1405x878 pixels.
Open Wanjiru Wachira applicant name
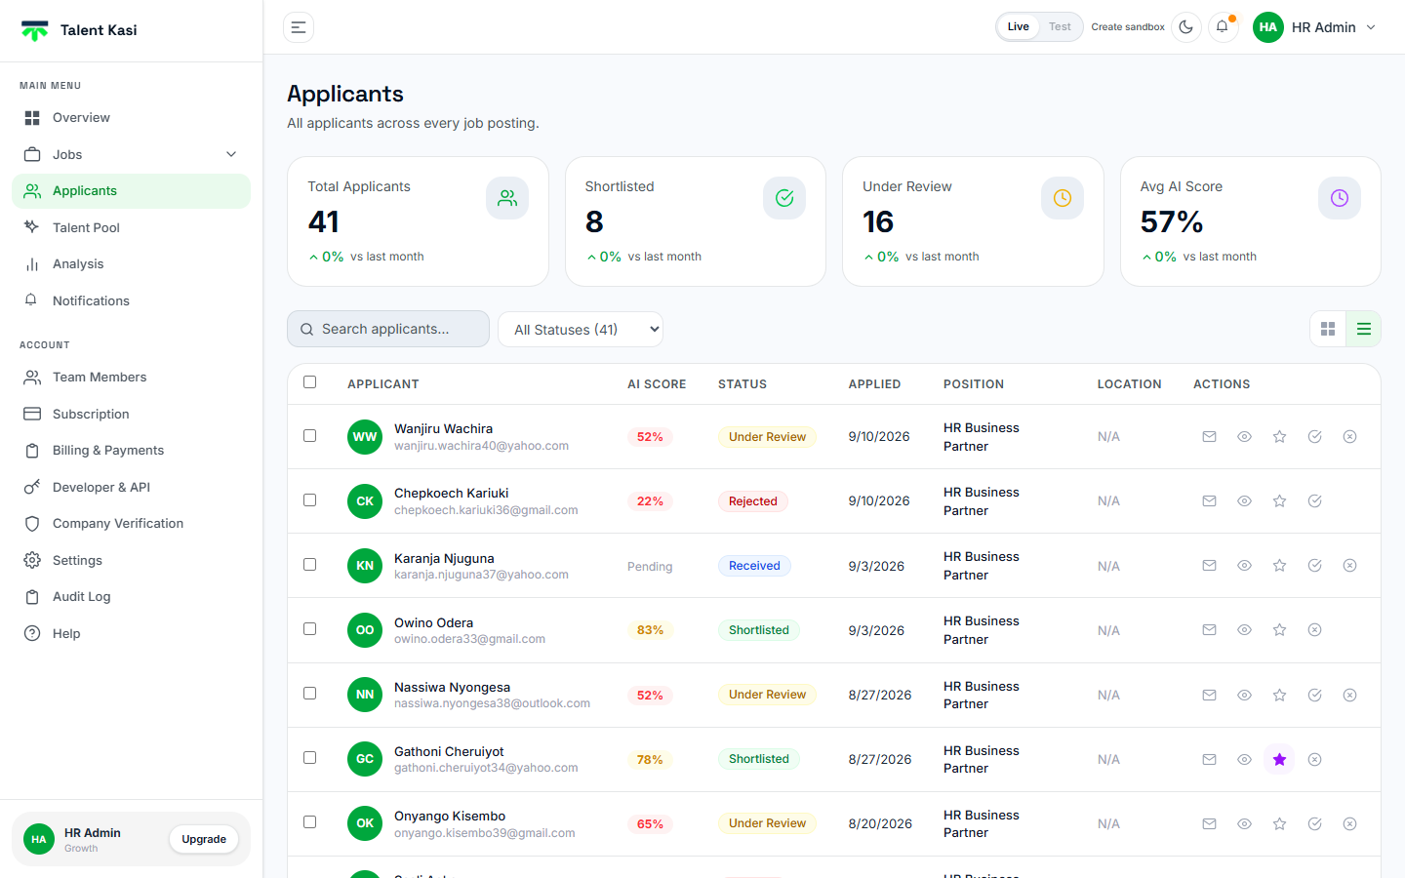pos(443,429)
